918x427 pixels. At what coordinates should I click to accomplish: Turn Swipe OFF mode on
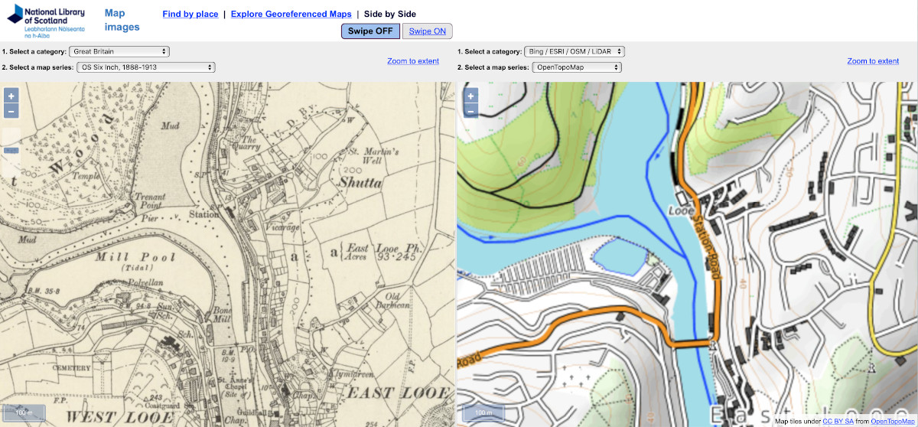click(370, 31)
